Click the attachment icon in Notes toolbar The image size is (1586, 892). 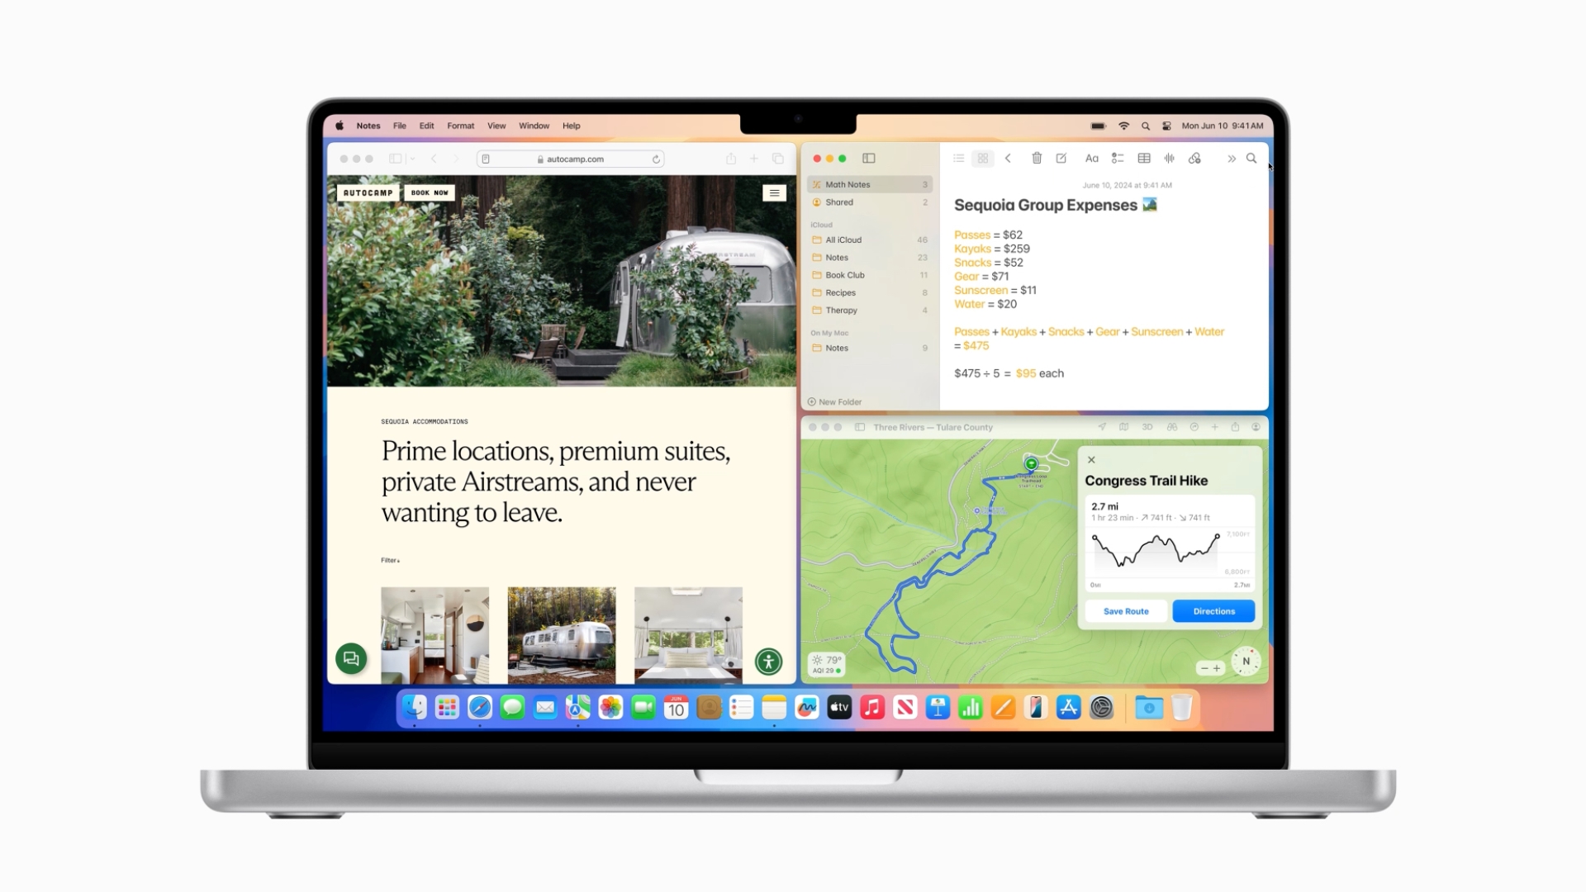(1195, 158)
